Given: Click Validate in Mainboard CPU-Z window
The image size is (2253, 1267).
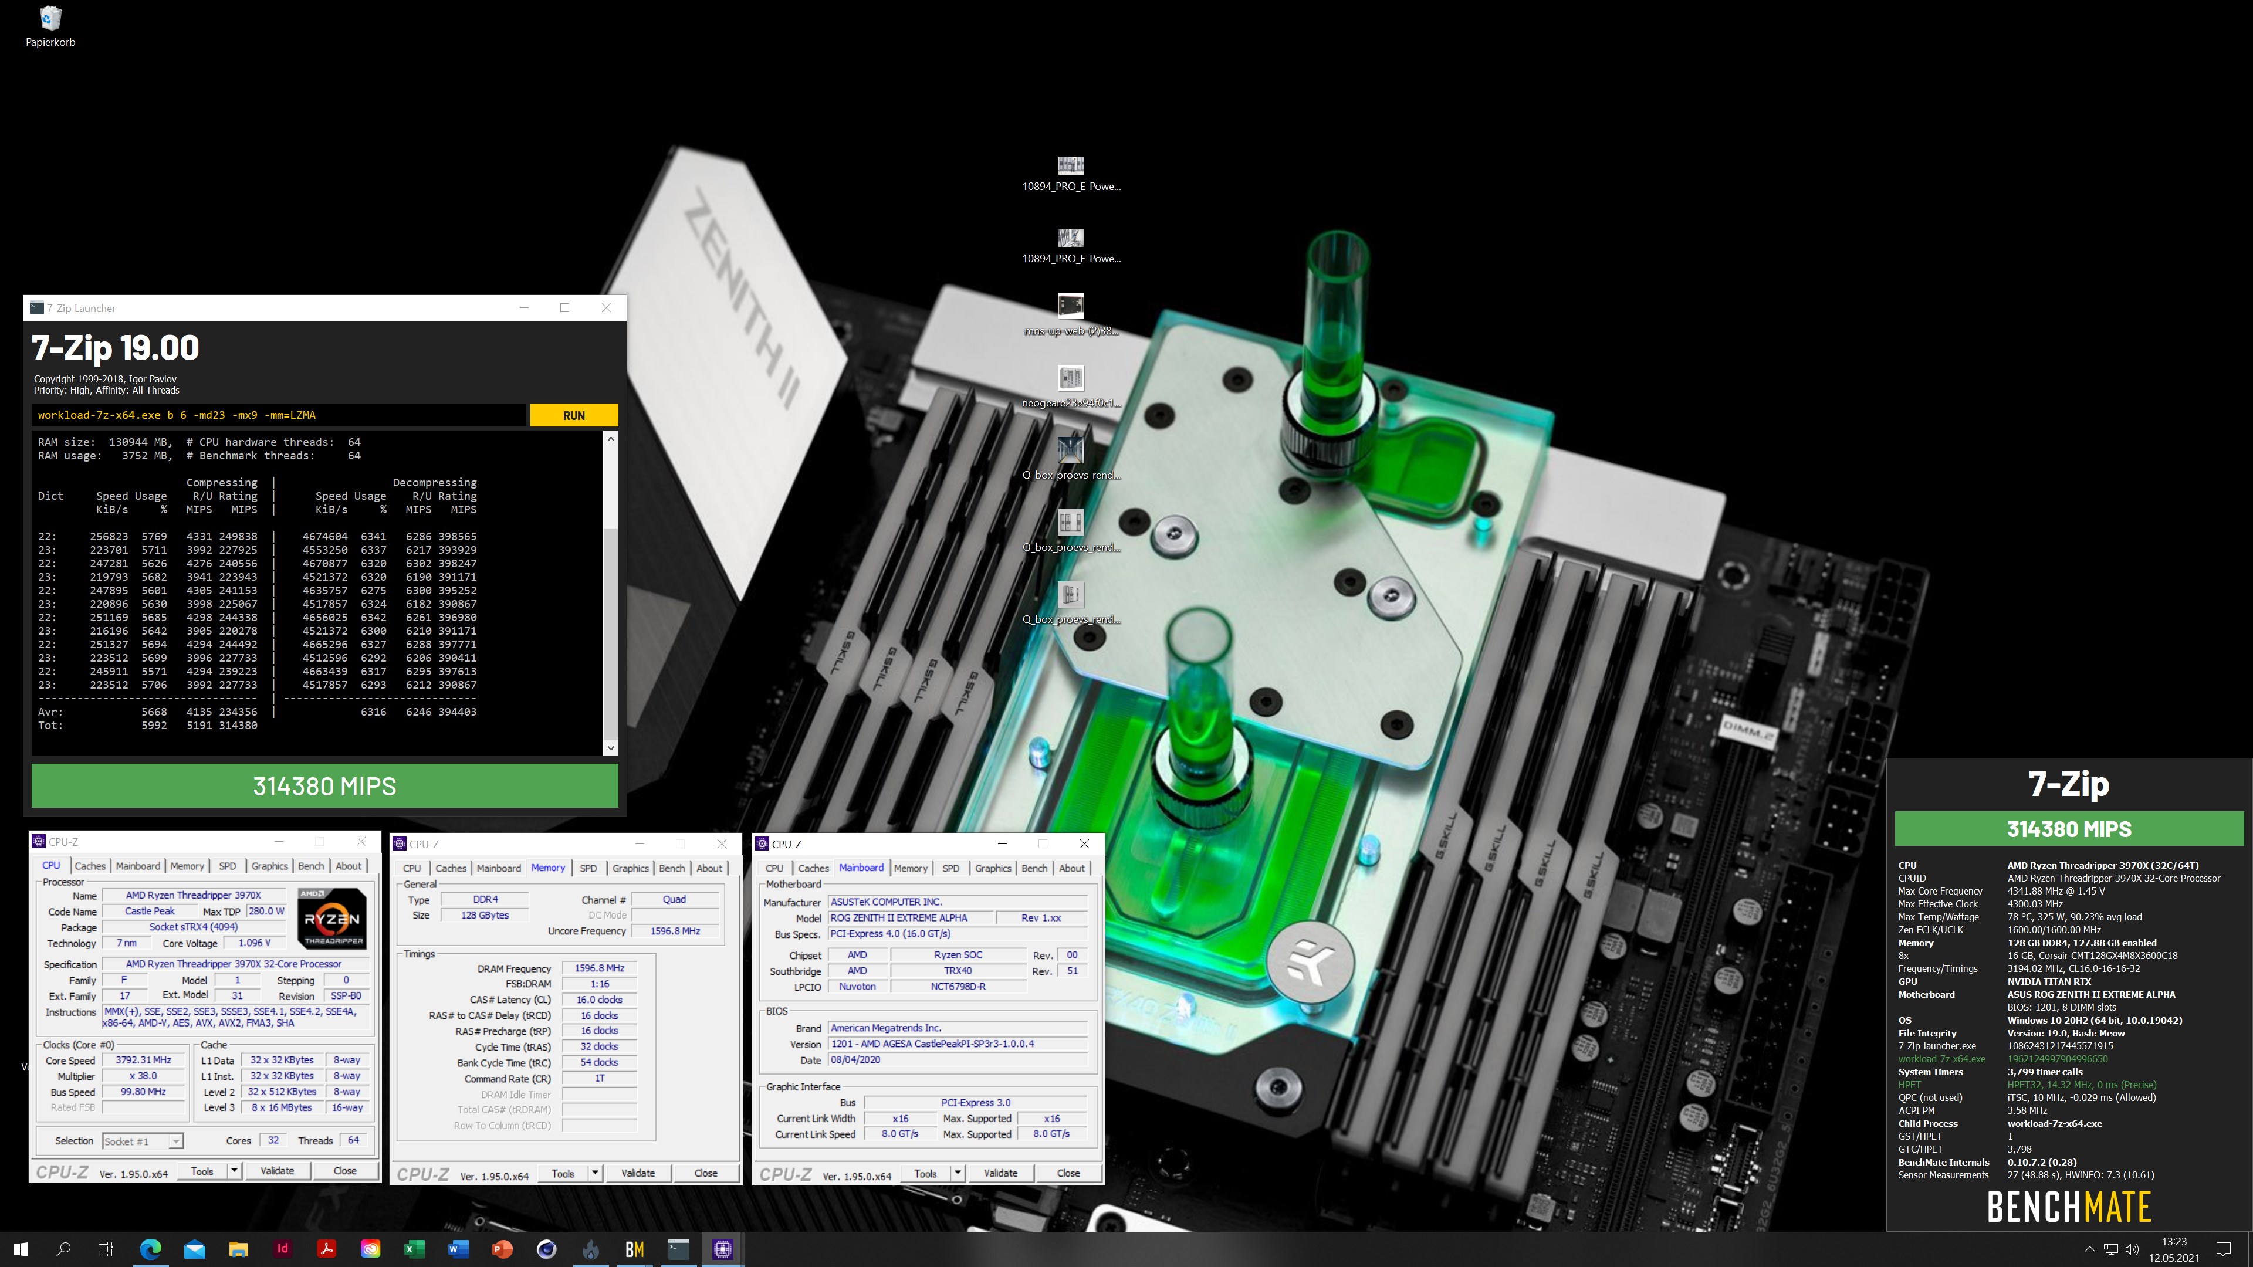Looking at the screenshot, I should (1000, 1173).
